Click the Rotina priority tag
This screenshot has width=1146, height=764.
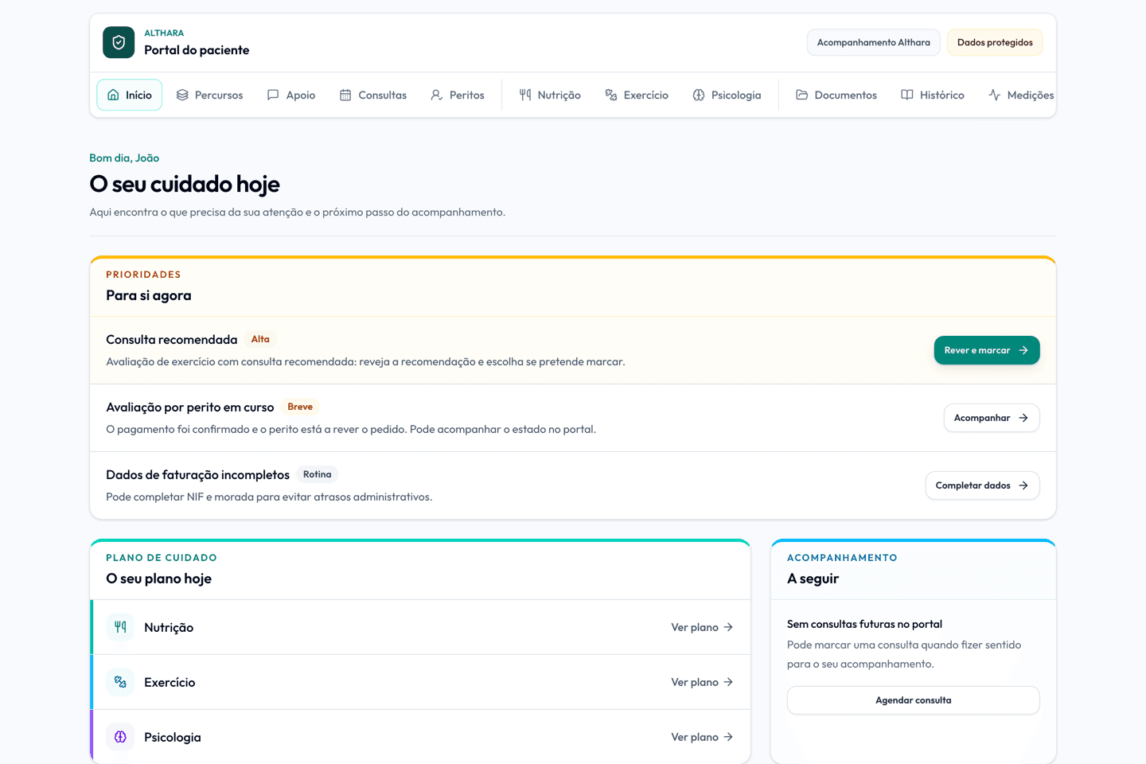(317, 474)
